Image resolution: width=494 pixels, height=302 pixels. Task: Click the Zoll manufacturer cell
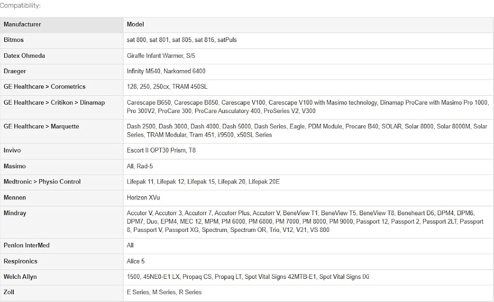click(61, 293)
